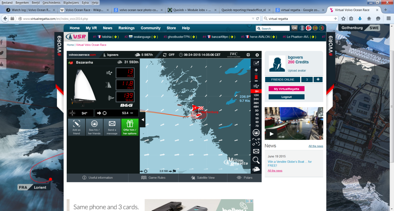Screen dimensions: 394x211
Task: Click site Search input field
Action: pos(273,28)
